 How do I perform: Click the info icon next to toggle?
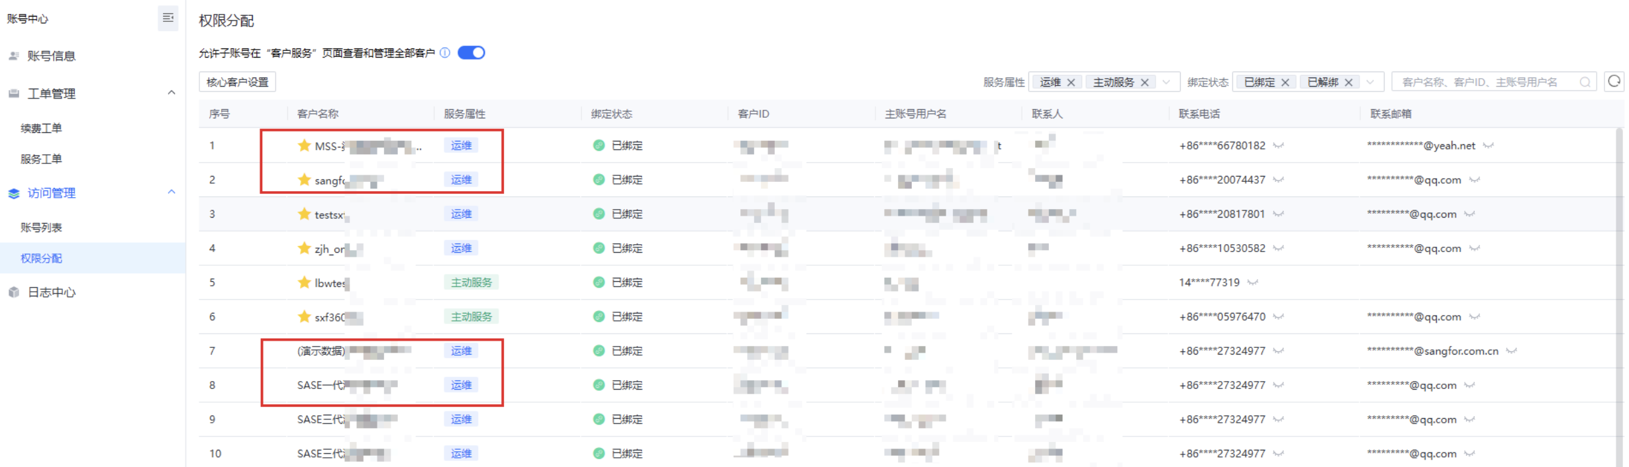[x=445, y=53]
